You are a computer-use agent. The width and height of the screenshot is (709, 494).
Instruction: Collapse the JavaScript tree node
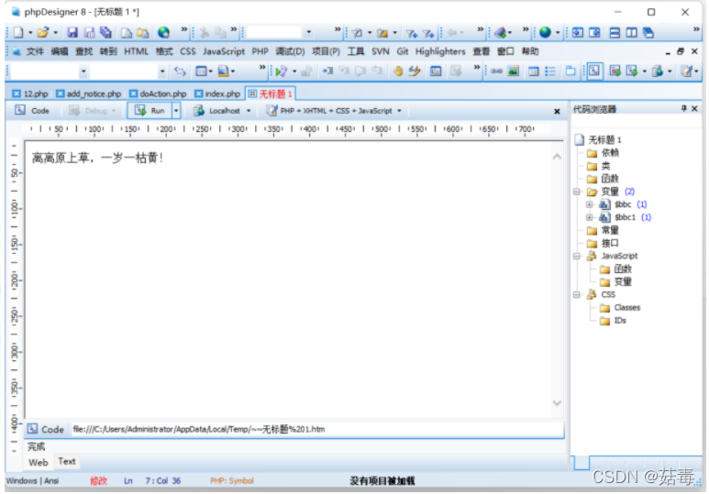tap(577, 257)
